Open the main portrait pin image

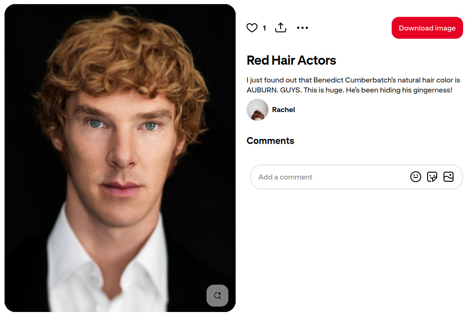coord(120,158)
